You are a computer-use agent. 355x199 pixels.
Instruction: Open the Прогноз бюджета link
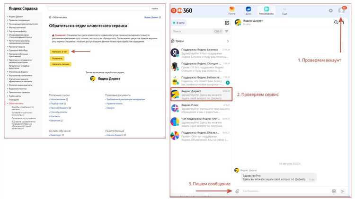tap(60, 108)
